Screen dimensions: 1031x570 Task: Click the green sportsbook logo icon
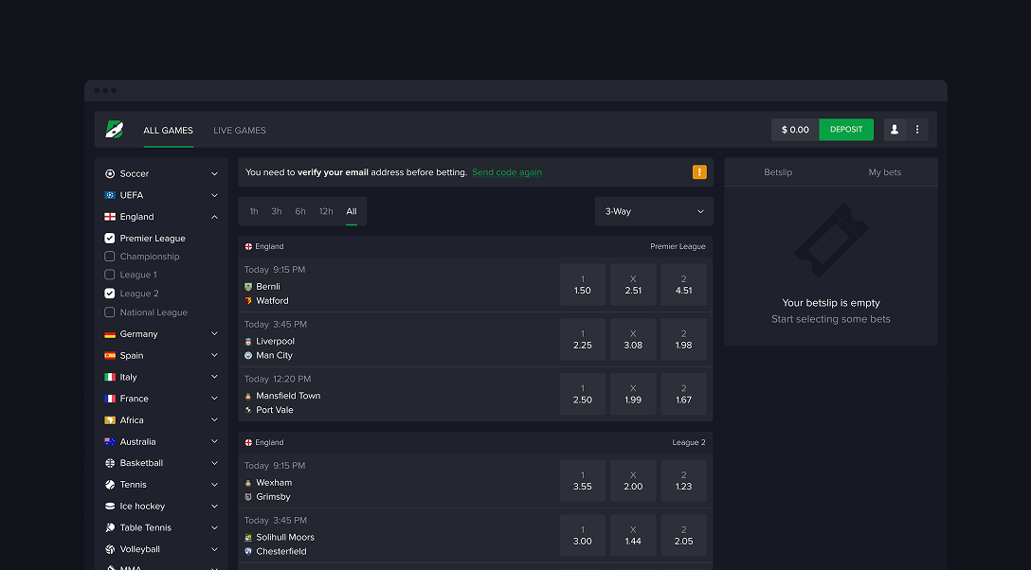[115, 130]
